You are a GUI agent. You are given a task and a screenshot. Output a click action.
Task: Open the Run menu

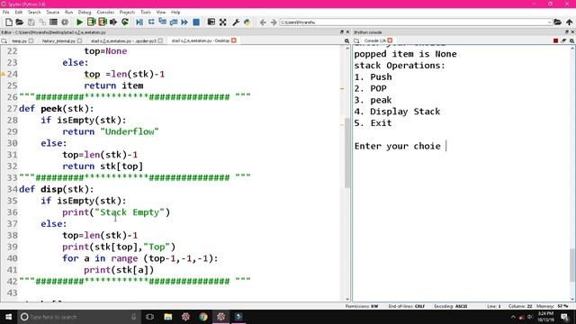(68, 12)
